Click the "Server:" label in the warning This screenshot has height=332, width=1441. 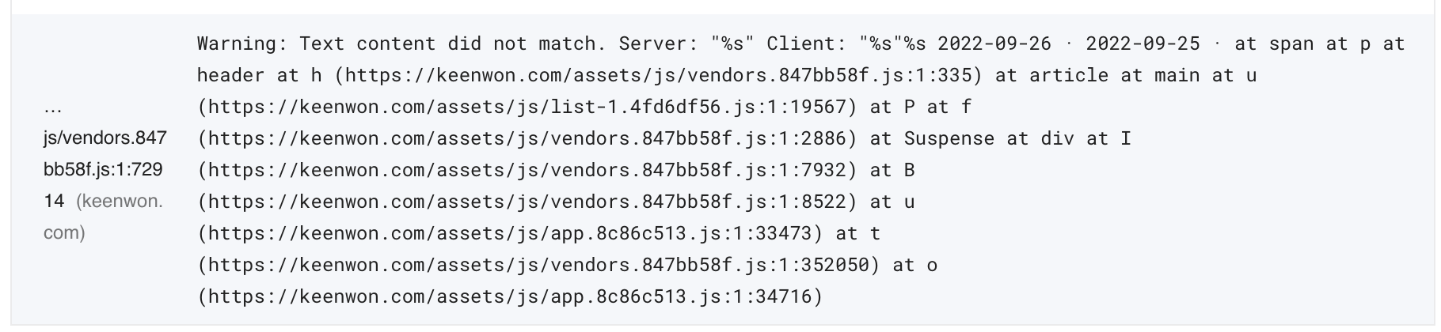coord(659,43)
